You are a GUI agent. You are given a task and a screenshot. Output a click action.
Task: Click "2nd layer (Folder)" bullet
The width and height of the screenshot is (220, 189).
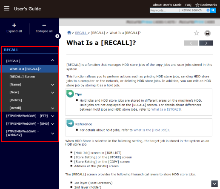click(x=88, y=187)
